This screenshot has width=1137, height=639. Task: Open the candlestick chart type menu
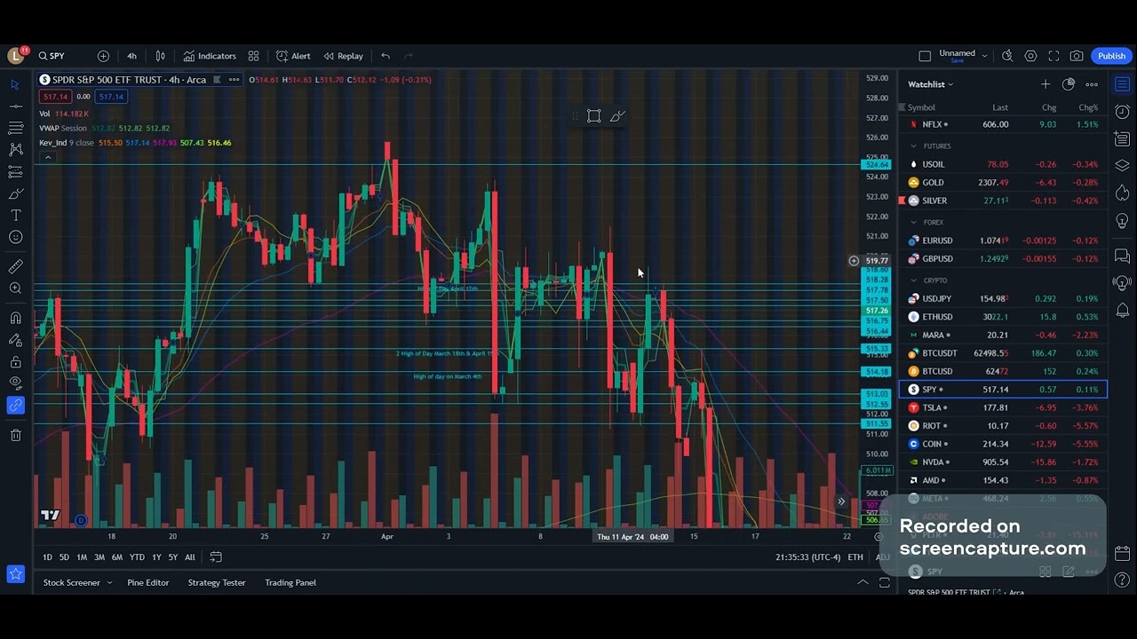[x=160, y=56]
